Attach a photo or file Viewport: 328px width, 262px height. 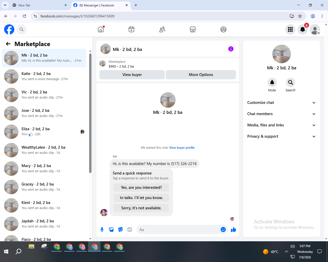pyautogui.click(x=111, y=230)
